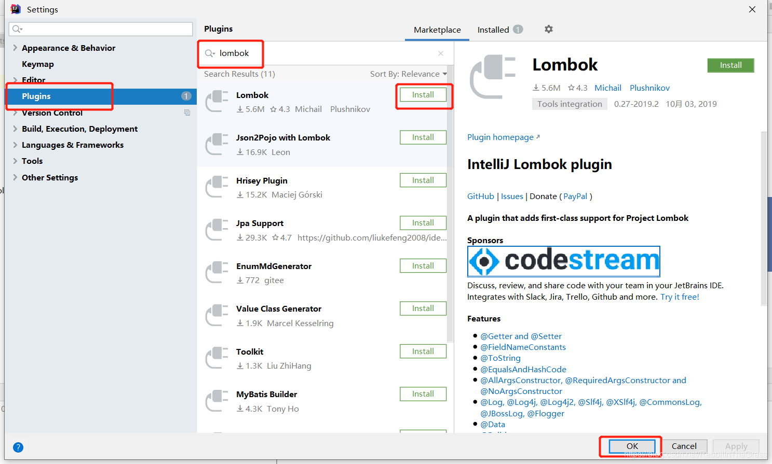
Task: Open help with the question mark icon
Action: click(x=18, y=447)
